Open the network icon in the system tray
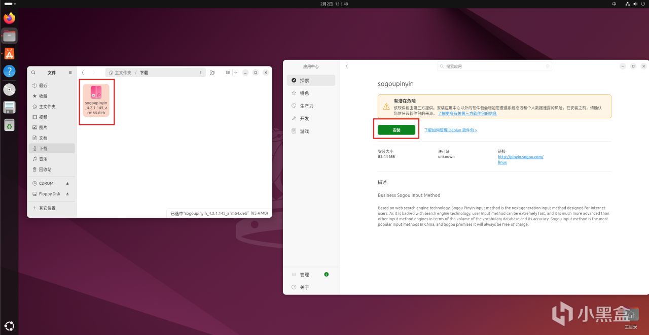 coord(628,4)
